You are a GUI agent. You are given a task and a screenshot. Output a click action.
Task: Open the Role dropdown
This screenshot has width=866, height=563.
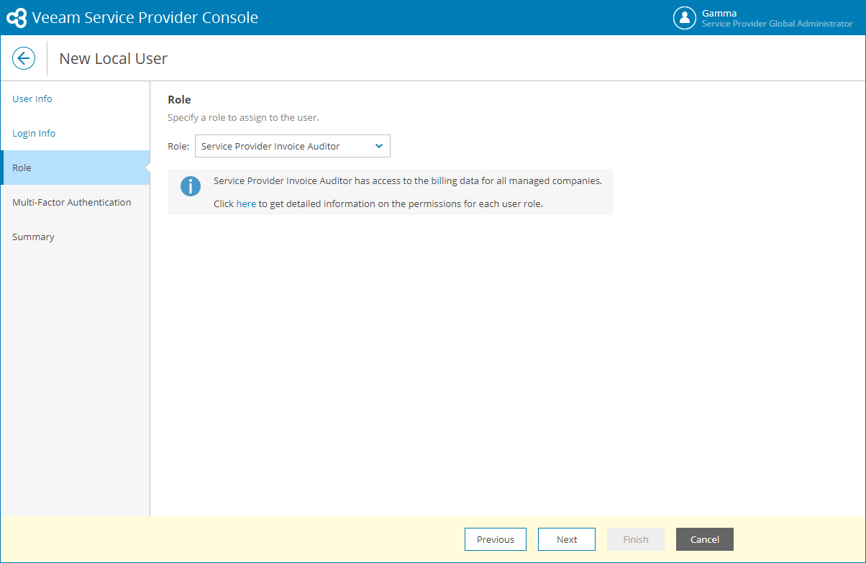293,146
